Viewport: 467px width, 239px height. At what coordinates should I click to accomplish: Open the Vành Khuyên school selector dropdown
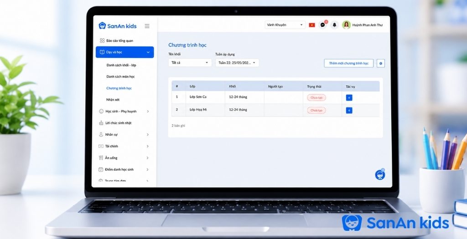click(285, 25)
